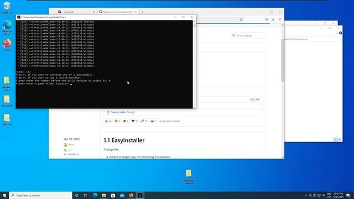The width and height of the screenshot is (354, 199).
Task: Select the Firefox desktop shortcut
Action: coord(7,45)
